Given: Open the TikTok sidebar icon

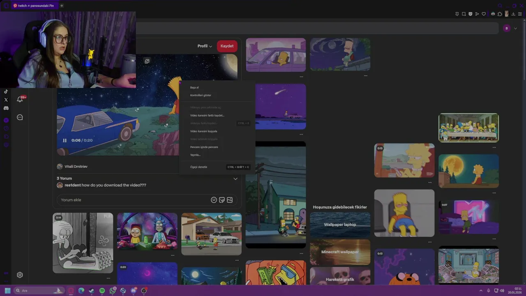Looking at the screenshot, I should [6, 92].
